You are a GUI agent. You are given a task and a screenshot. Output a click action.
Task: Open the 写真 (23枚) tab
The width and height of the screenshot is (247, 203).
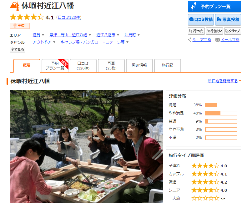(111, 66)
